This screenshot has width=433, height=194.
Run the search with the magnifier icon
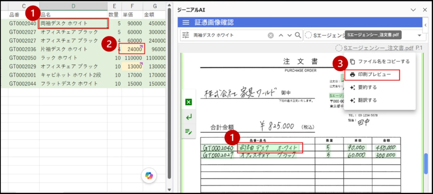298,35
